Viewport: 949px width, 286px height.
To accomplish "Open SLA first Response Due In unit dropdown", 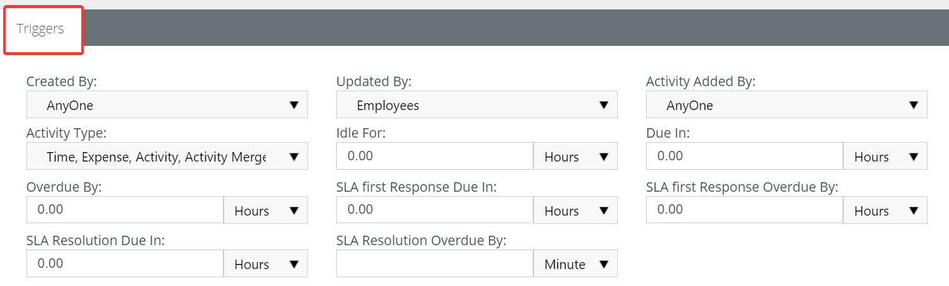I will (576, 210).
